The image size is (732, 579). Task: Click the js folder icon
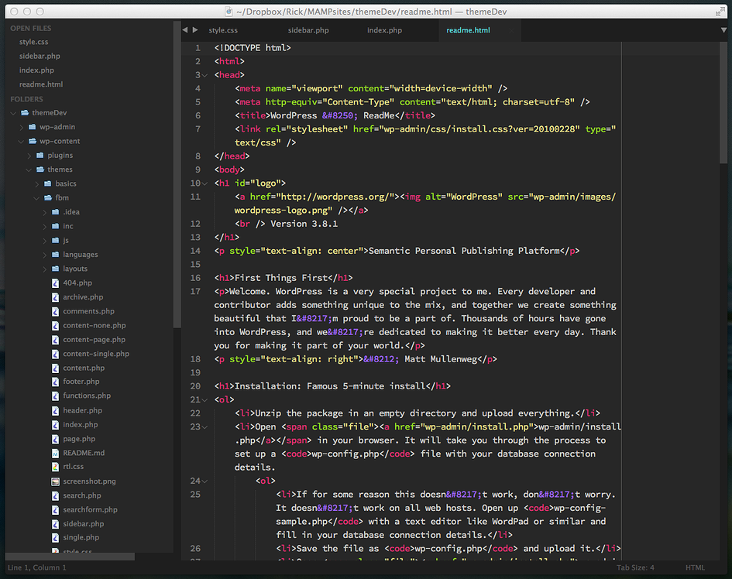pos(56,240)
